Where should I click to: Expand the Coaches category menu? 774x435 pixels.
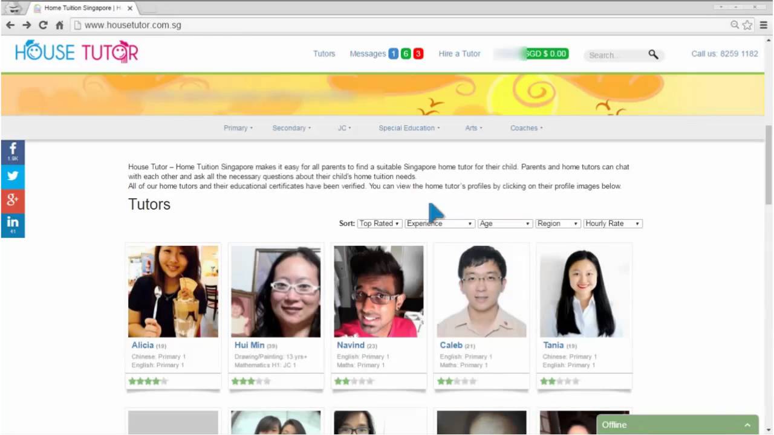pos(526,128)
